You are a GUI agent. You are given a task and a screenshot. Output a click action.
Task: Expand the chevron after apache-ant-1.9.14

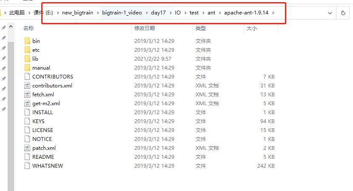(273, 13)
